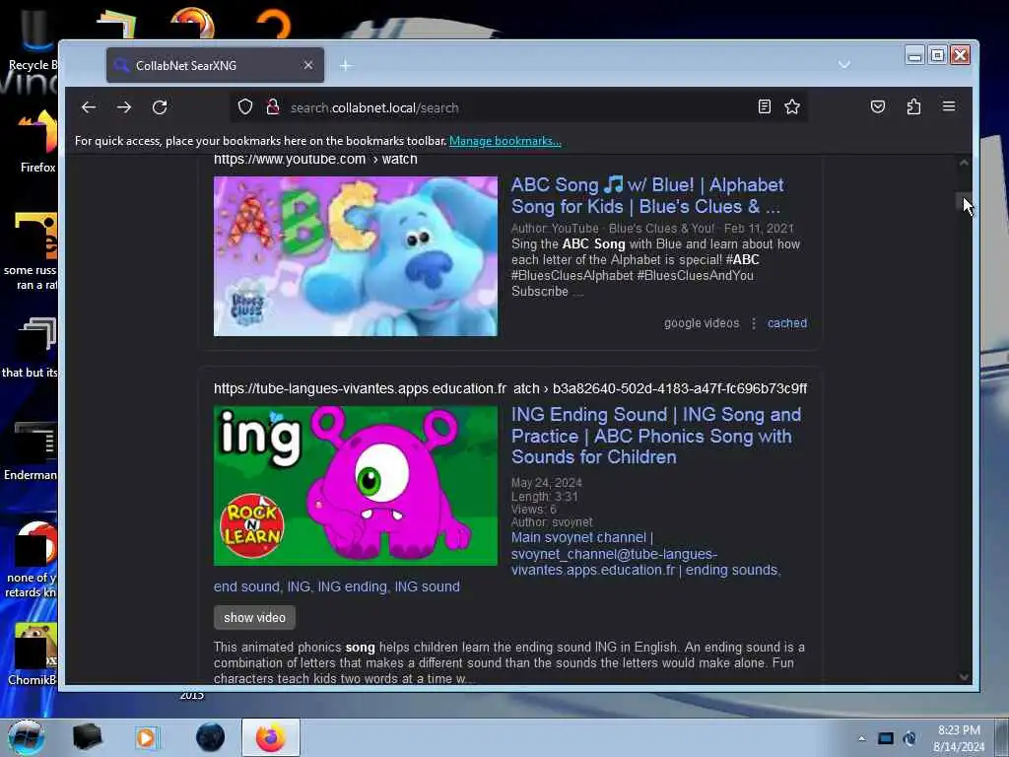Open the ing Rock N Learn thumbnail
Viewport: 1009px width, 757px height.
pyautogui.click(x=355, y=485)
